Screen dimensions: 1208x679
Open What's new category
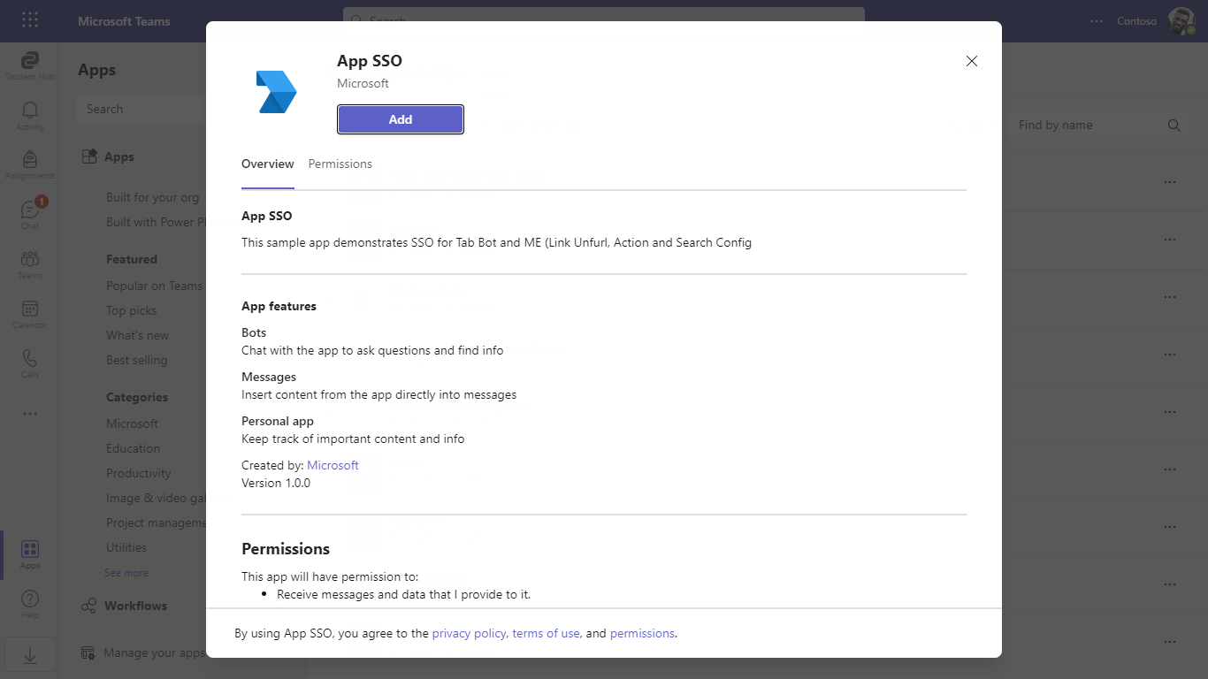[x=138, y=335]
